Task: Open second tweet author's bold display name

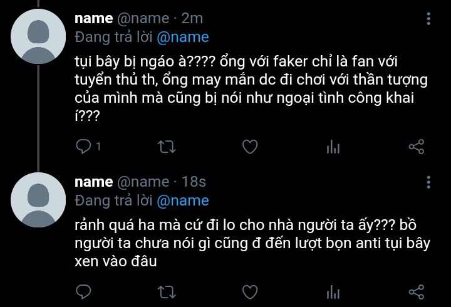Action: [94, 182]
